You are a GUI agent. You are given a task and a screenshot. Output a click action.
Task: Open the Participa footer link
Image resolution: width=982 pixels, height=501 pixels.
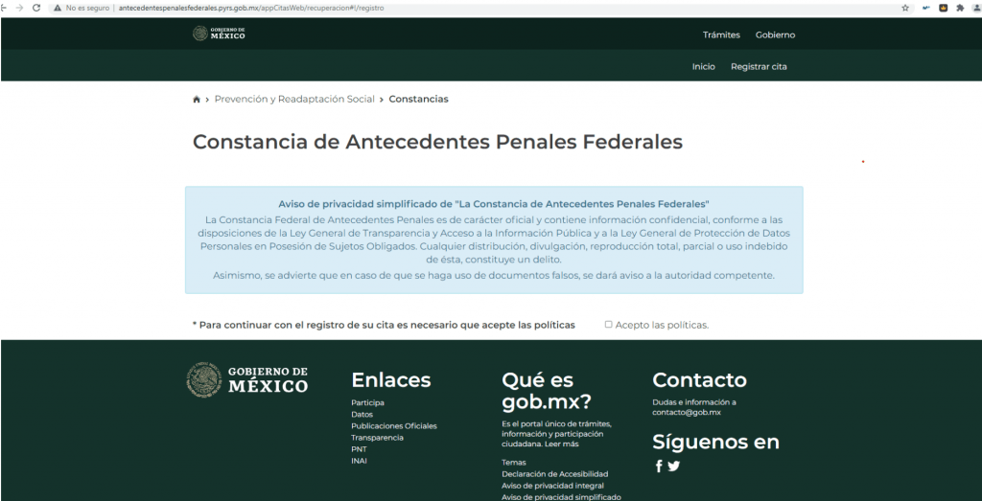(x=367, y=402)
